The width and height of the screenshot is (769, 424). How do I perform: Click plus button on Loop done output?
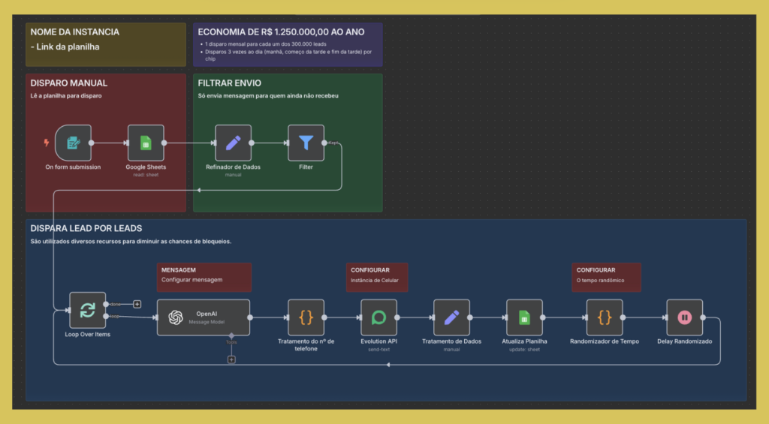137,304
